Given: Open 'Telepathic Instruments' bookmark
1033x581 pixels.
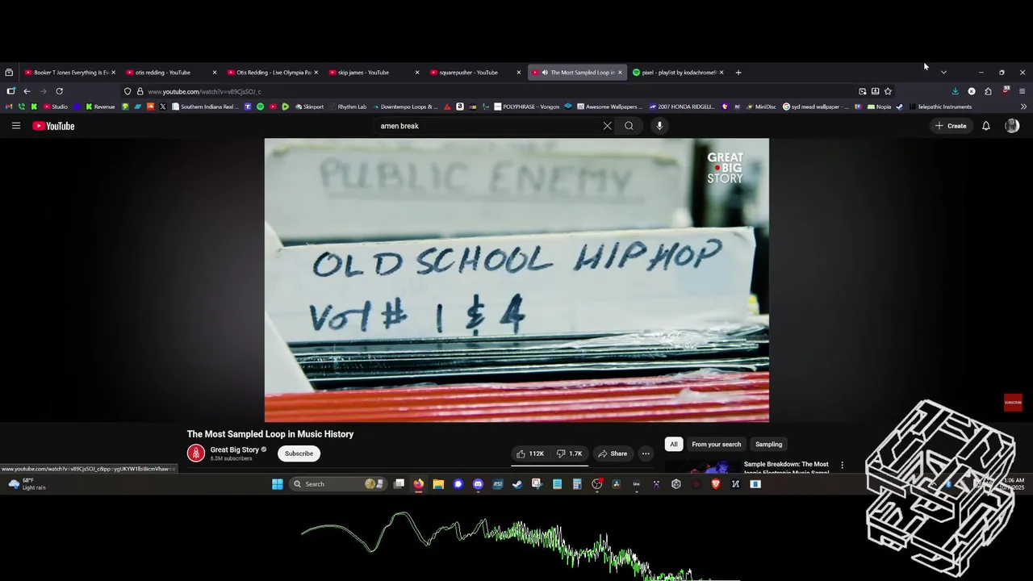Looking at the screenshot, I should click(939, 107).
